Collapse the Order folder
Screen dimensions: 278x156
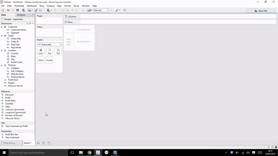[2, 36]
